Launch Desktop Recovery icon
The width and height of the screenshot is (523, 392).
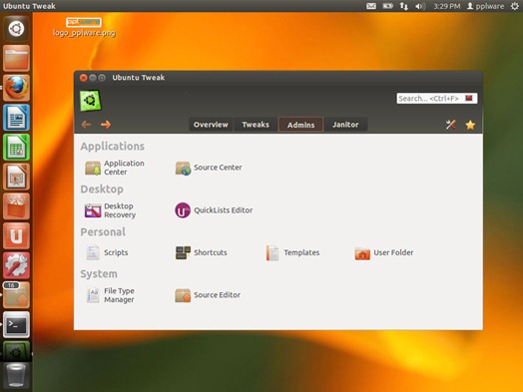tap(93, 210)
